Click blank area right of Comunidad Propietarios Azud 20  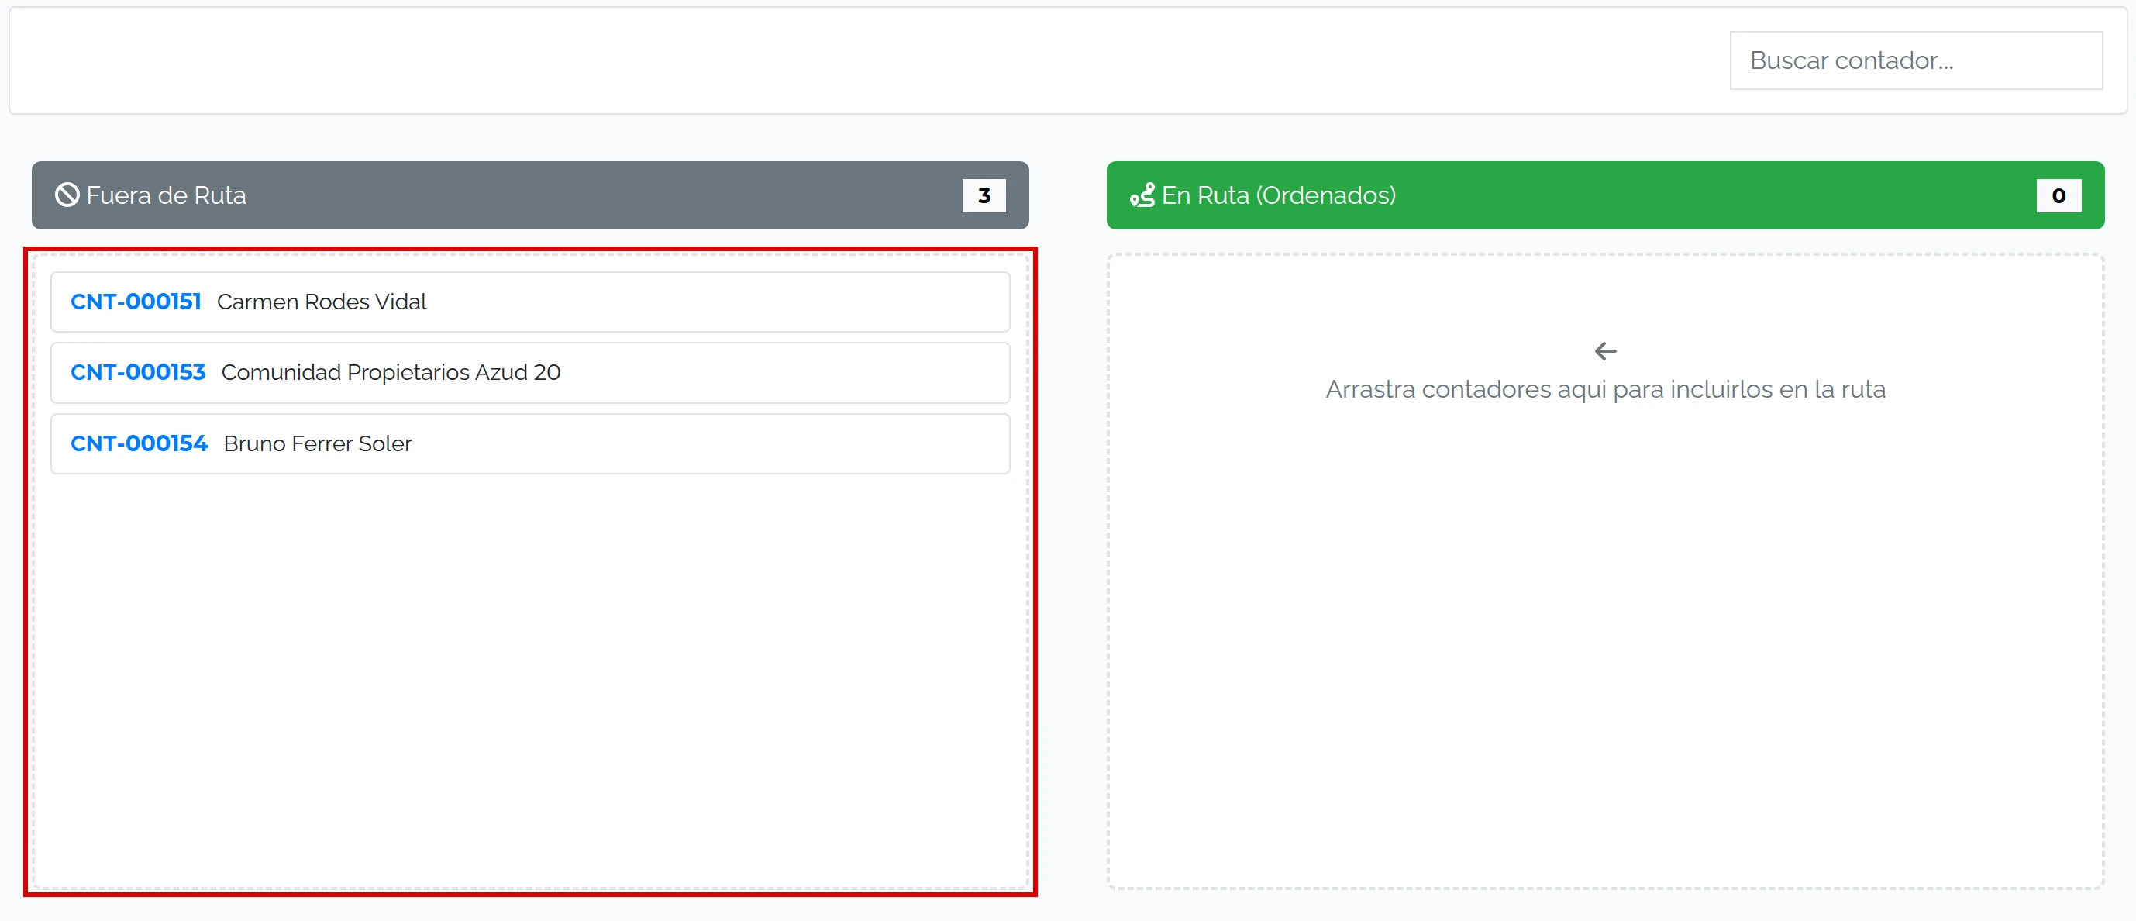point(784,373)
